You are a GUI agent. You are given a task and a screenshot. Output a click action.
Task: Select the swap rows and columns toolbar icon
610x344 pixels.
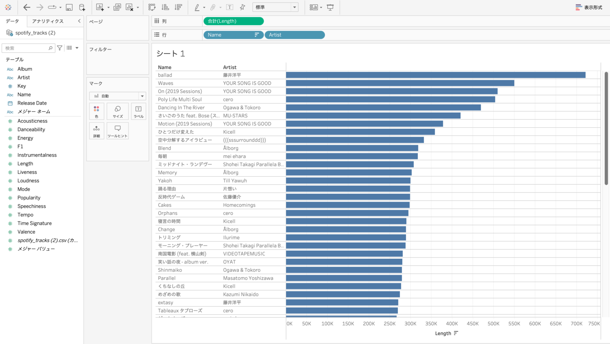[x=152, y=7]
